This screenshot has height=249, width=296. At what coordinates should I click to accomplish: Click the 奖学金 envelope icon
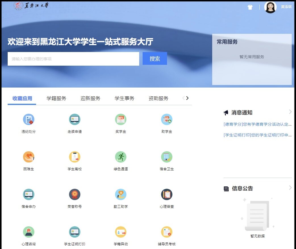(120, 120)
